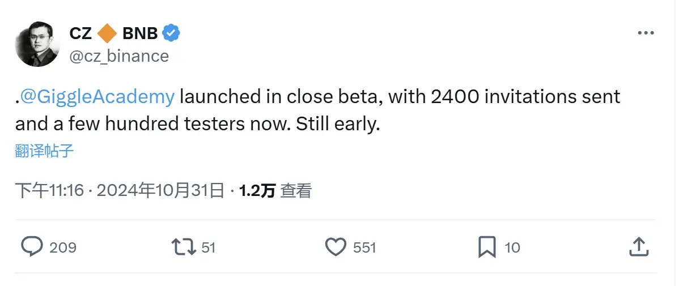Click the post timestamp 下午11:16
This screenshot has width=679, height=286.
(x=51, y=191)
